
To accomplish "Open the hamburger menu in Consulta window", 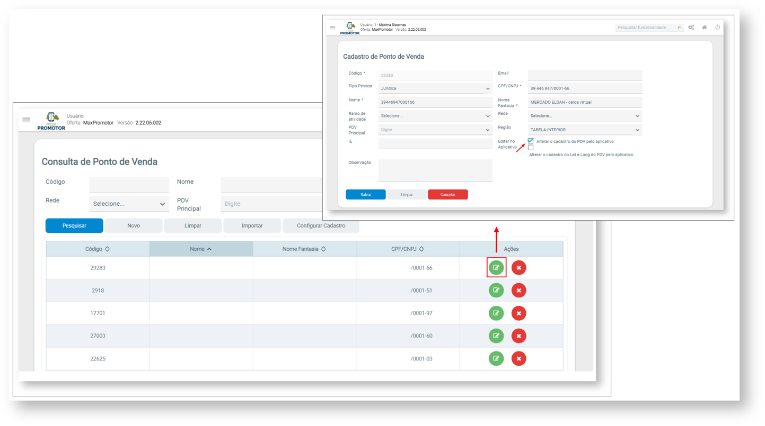I will [x=27, y=120].
